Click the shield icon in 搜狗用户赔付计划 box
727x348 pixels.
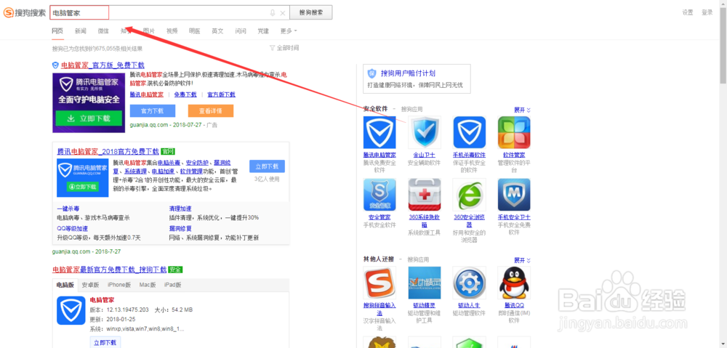click(371, 73)
